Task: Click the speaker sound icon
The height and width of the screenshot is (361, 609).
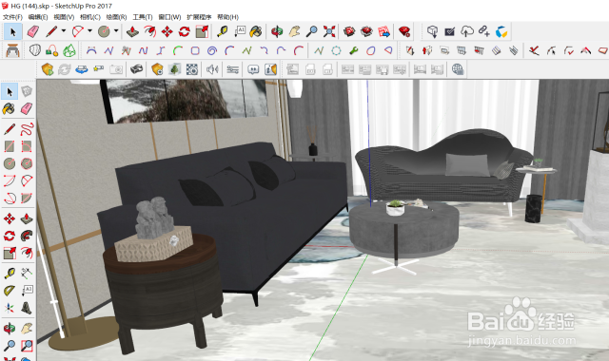Action: click(212, 69)
